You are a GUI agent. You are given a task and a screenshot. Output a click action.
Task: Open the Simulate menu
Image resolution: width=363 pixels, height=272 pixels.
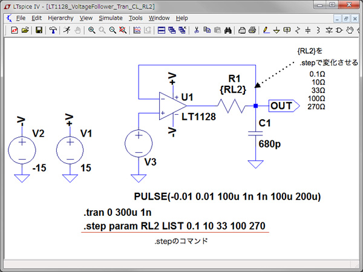(x=110, y=18)
